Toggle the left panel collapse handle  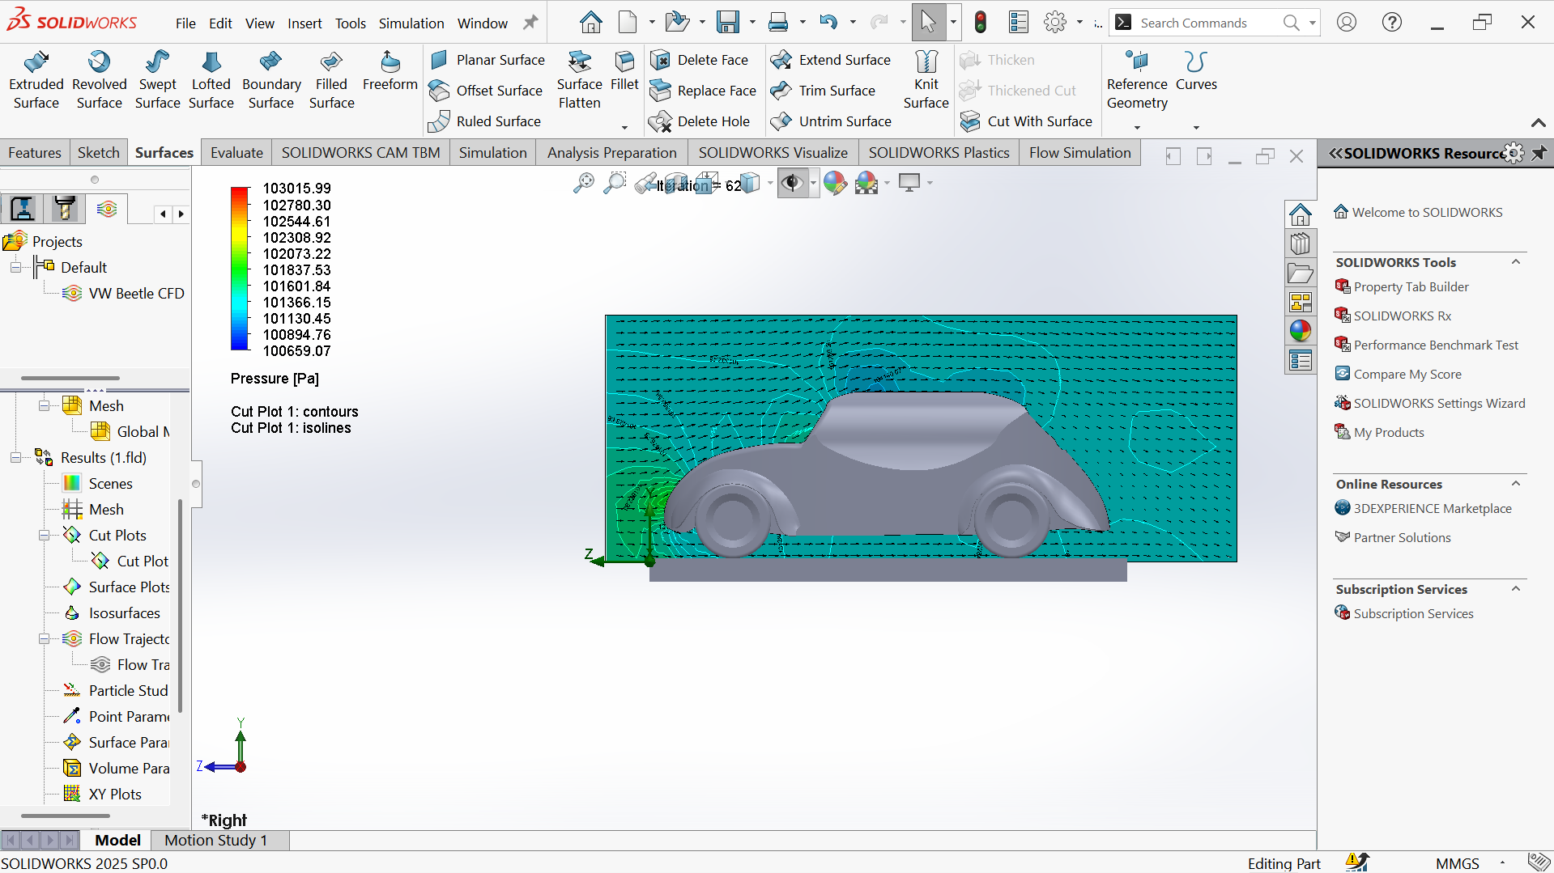[196, 484]
